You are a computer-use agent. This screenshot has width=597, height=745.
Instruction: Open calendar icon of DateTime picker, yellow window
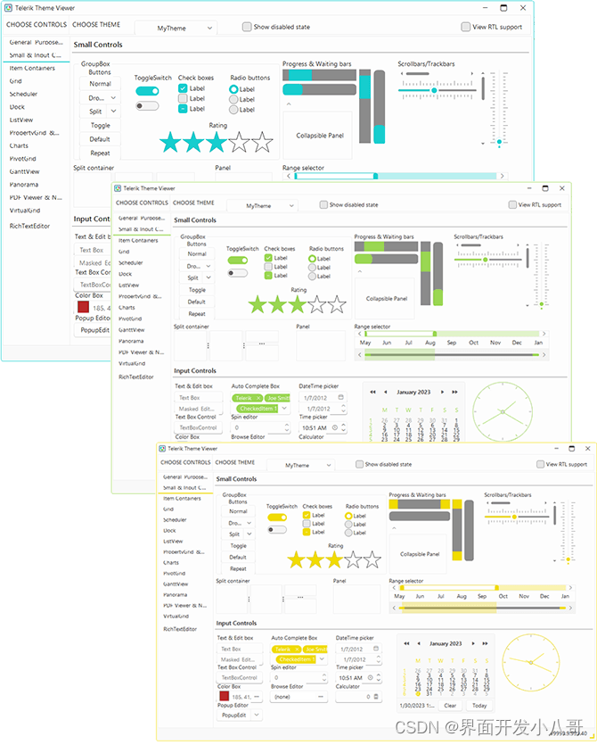point(376,648)
